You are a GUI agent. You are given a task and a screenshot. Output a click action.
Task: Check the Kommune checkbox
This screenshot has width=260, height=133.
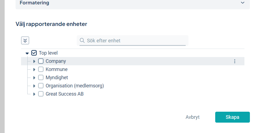tap(41, 69)
